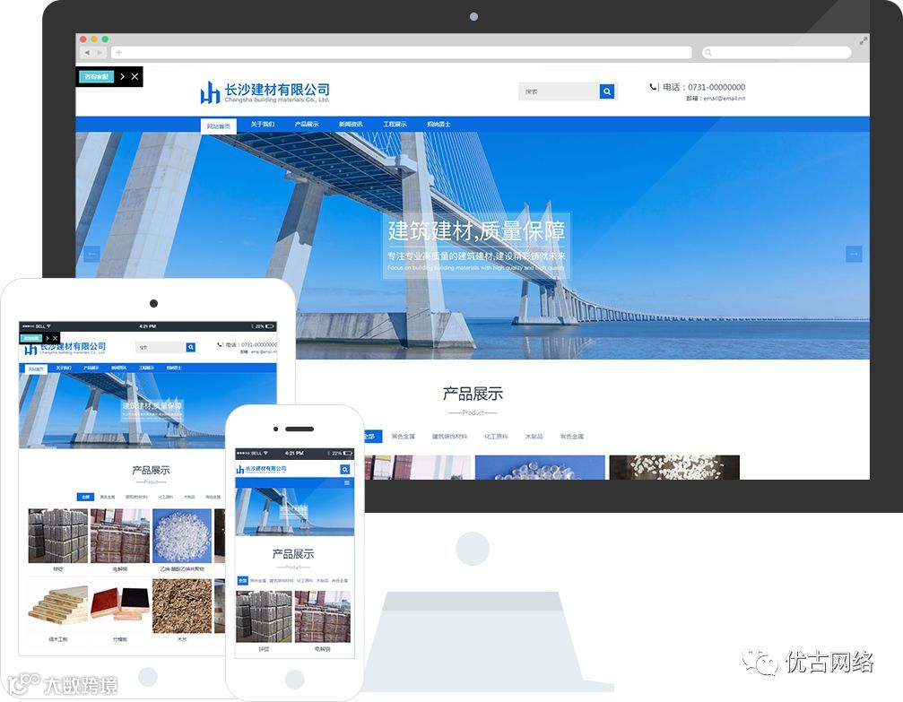Open the 细木工板 product thumbnail on the tablet
Image resolution: width=903 pixels, height=702 pixels.
click(58, 606)
